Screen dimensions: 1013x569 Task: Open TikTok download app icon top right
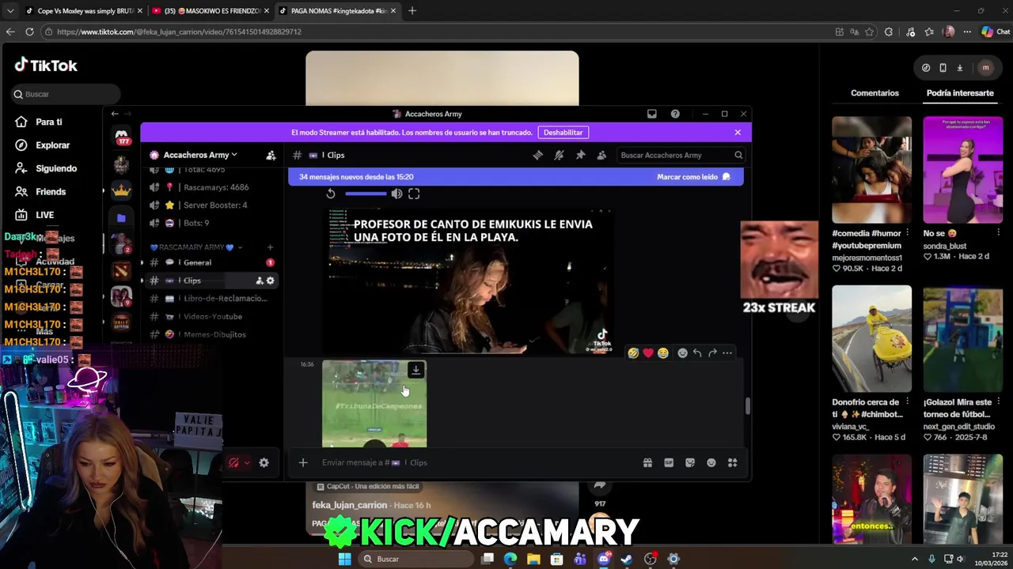[960, 68]
